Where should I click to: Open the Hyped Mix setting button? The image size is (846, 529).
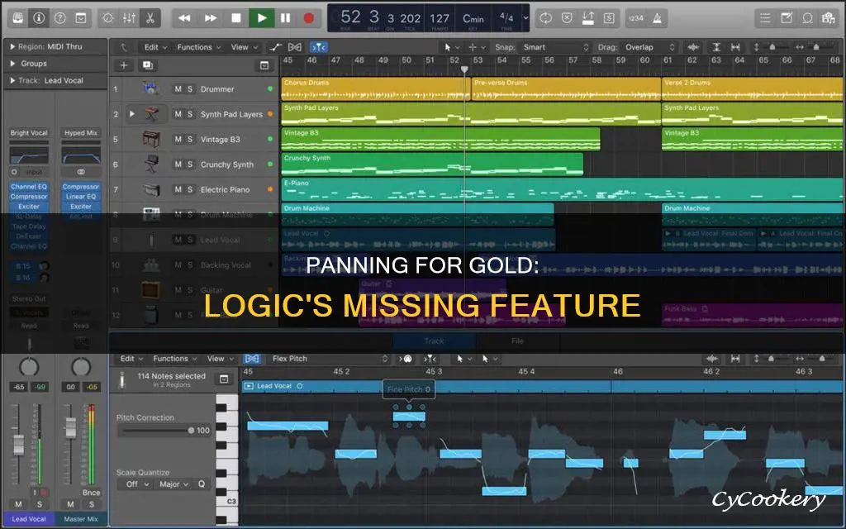[81, 133]
